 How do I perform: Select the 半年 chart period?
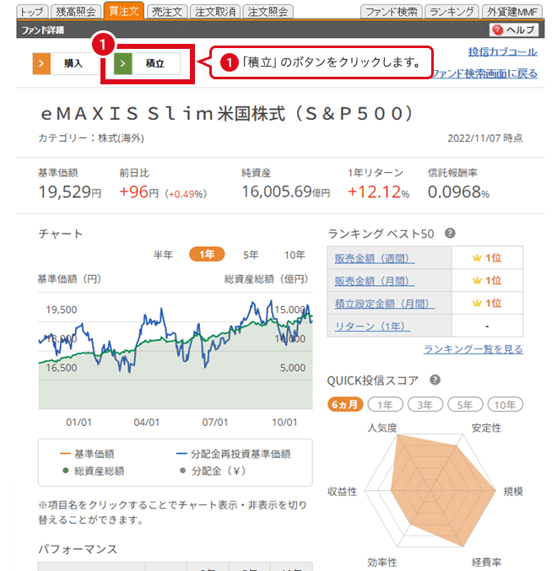point(163,255)
